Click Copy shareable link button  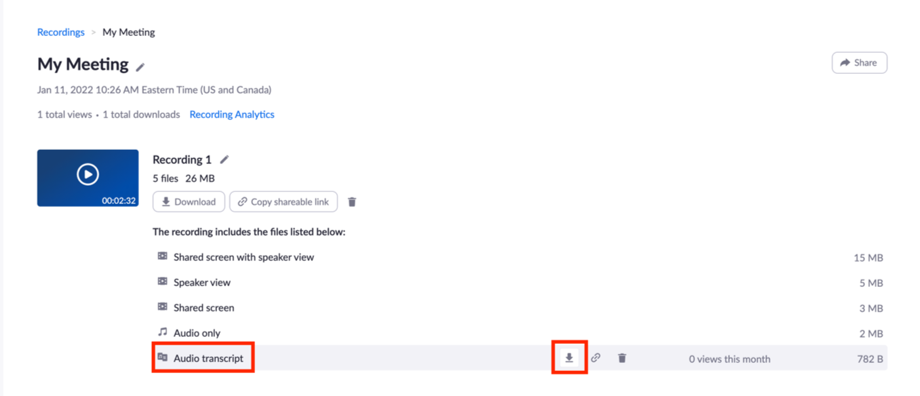click(284, 201)
